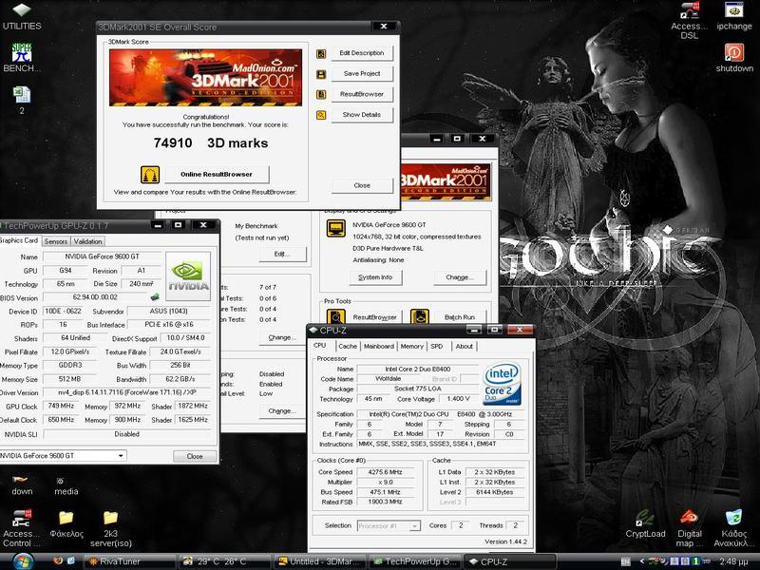Open the Mainboard tab in CPU-Z

[x=378, y=346]
